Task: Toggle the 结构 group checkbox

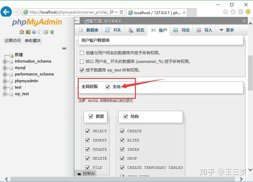Action: pyautogui.click(x=125, y=116)
